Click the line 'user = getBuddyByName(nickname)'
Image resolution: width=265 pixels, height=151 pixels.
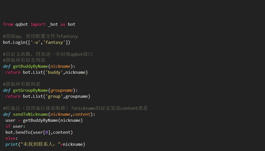[44, 120]
